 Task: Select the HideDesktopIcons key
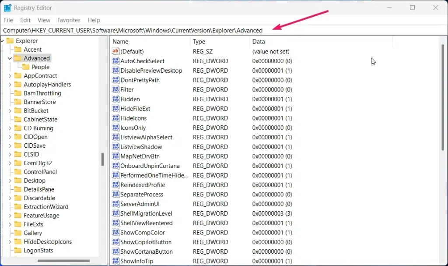(48, 241)
